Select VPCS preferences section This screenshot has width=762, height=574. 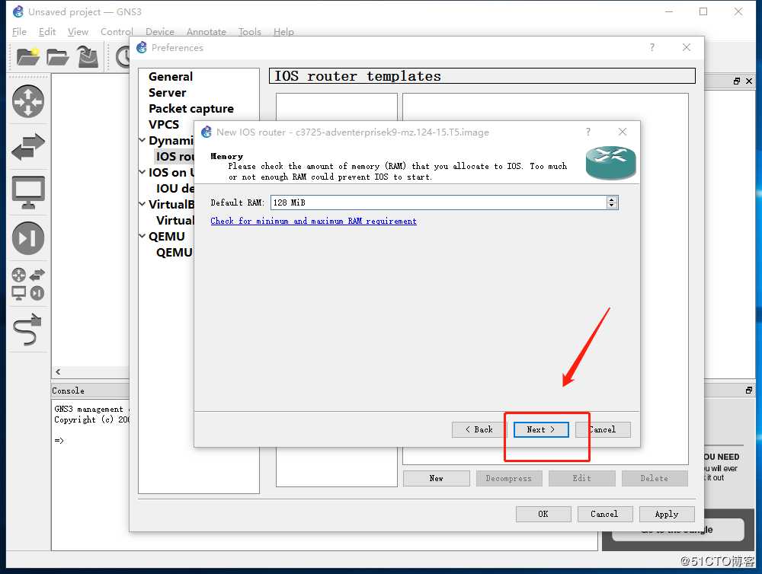point(164,125)
